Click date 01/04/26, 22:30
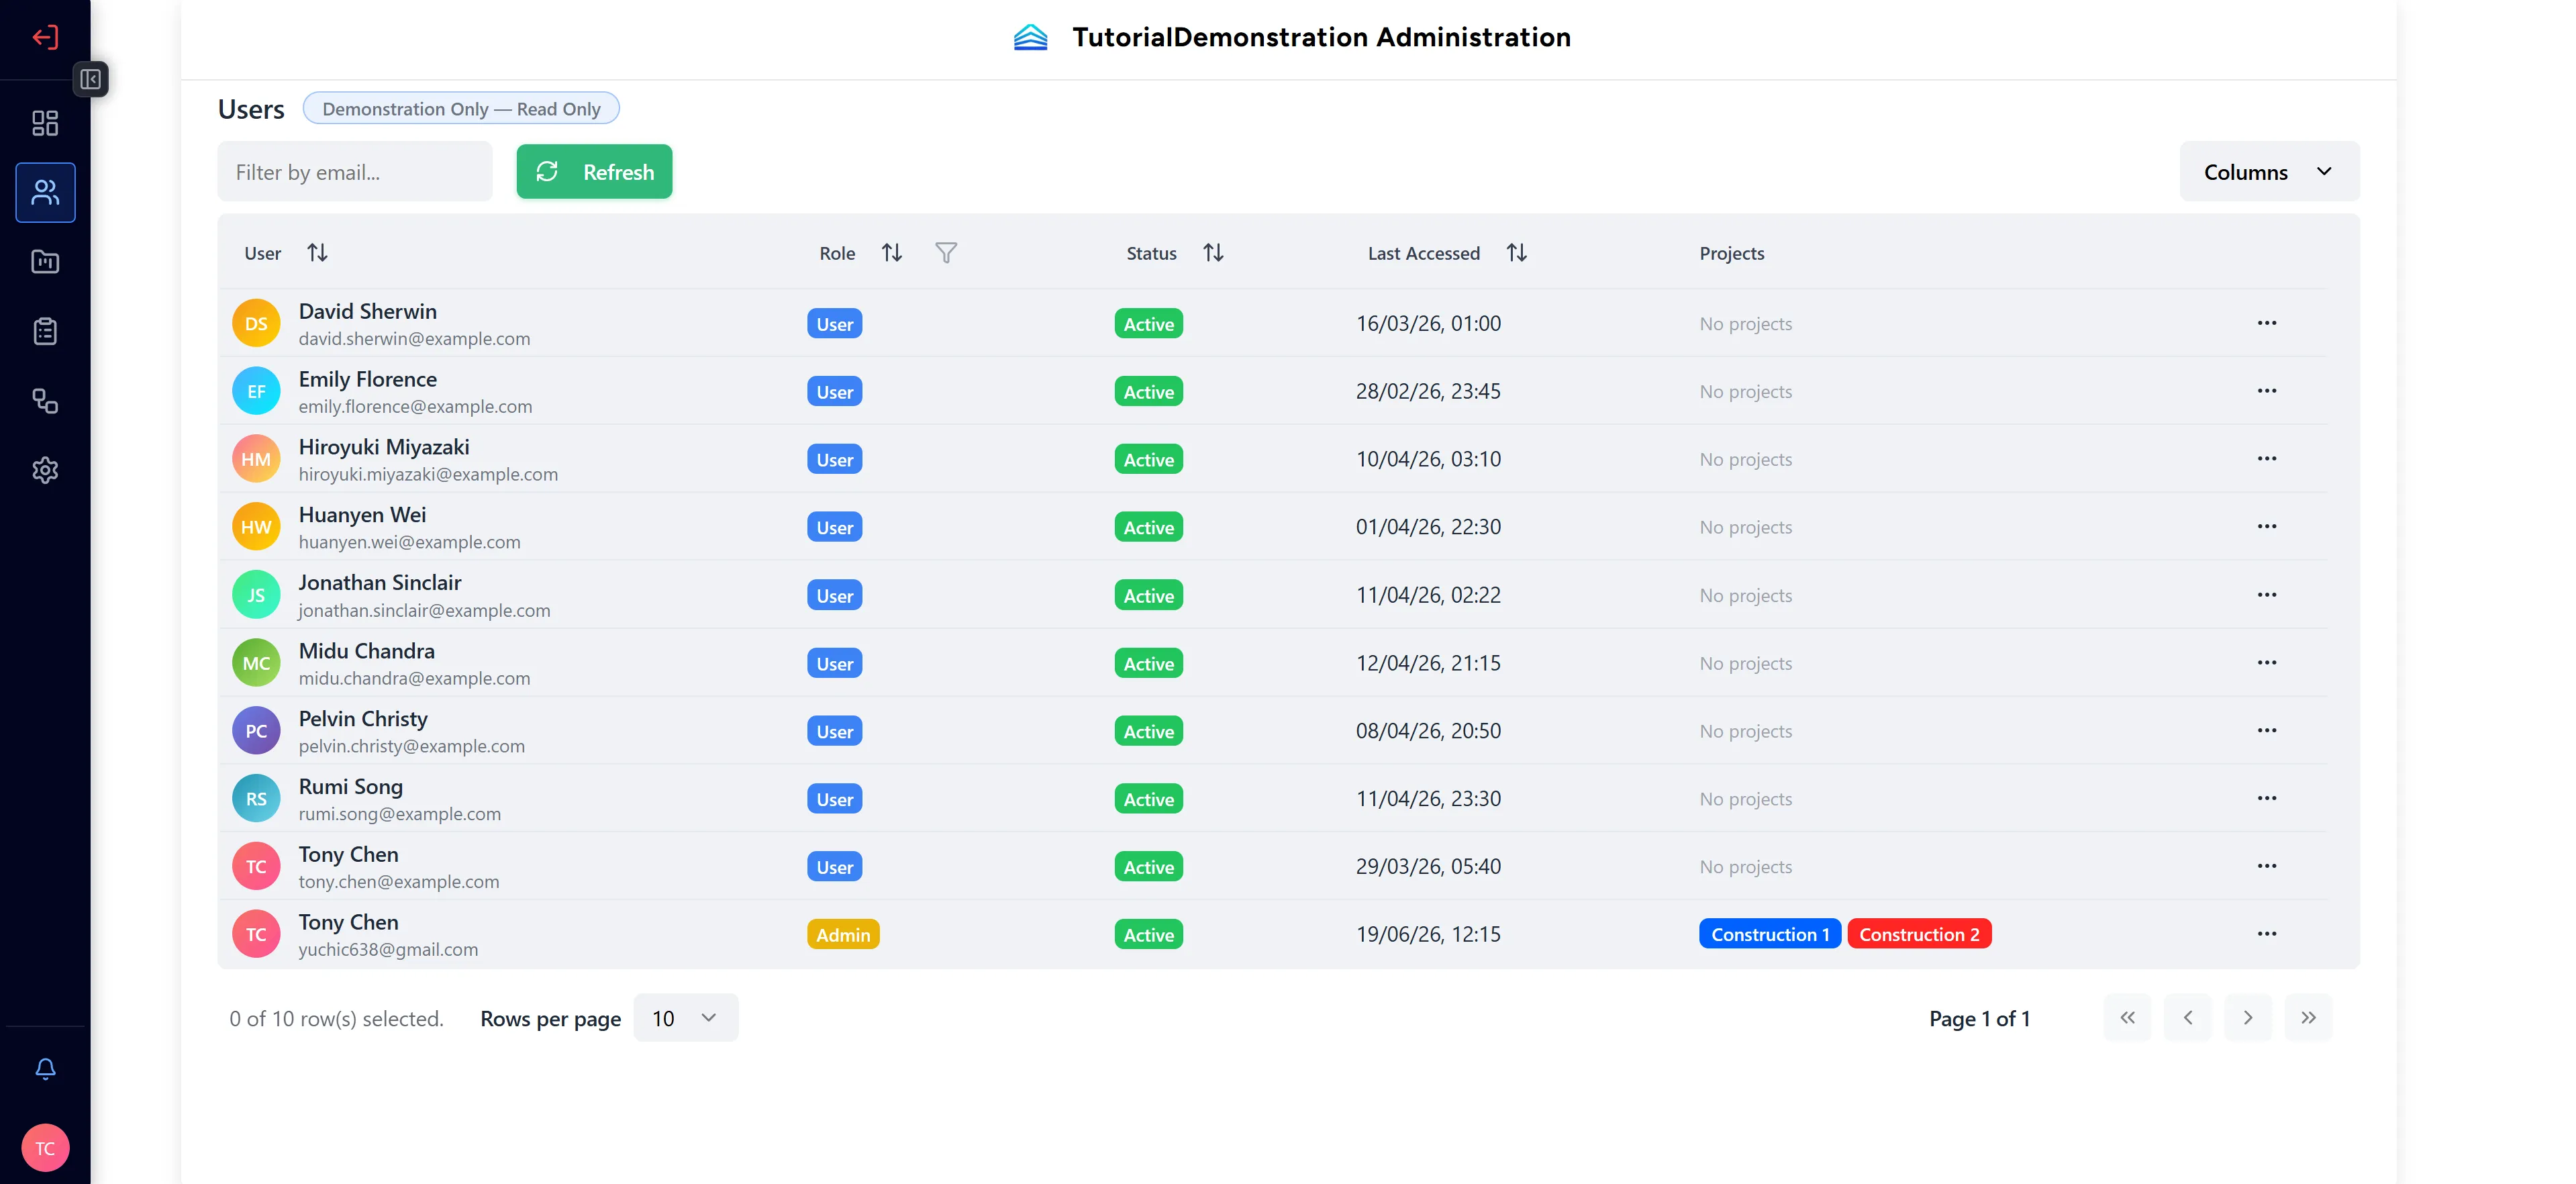Viewport: 2576px width, 1184px height. coord(1428,527)
